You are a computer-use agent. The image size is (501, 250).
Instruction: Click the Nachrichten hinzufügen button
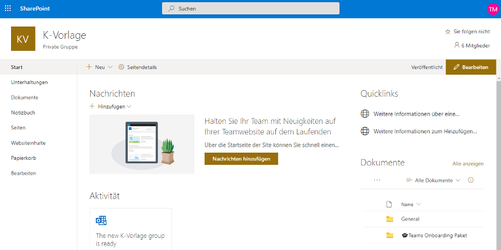(x=241, y=159)
